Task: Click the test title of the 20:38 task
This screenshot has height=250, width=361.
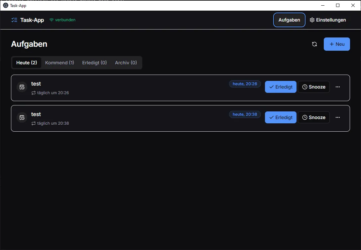Action: tap(36, 114)
